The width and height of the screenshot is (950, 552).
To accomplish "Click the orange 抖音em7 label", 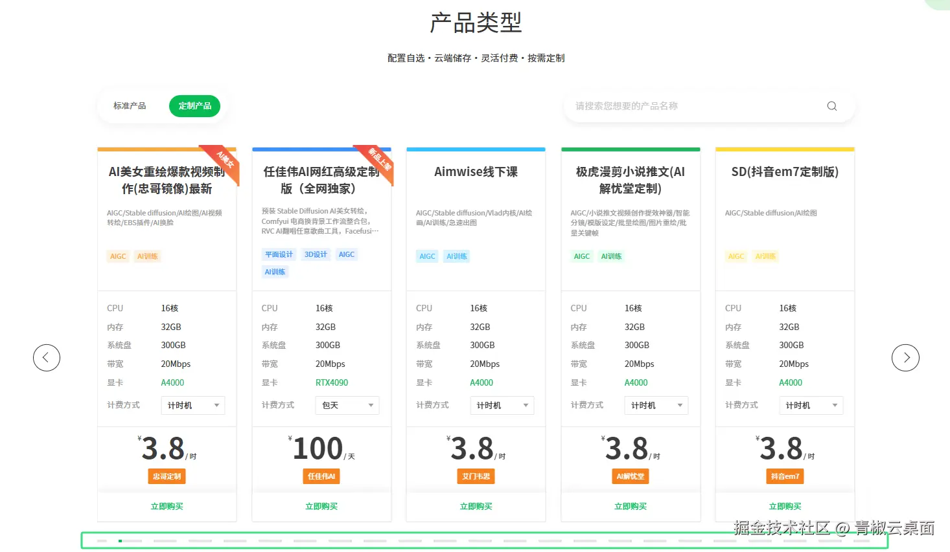I will pos(785,476).
